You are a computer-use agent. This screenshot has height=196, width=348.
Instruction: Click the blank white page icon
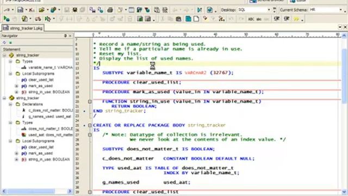click(196, 19)
